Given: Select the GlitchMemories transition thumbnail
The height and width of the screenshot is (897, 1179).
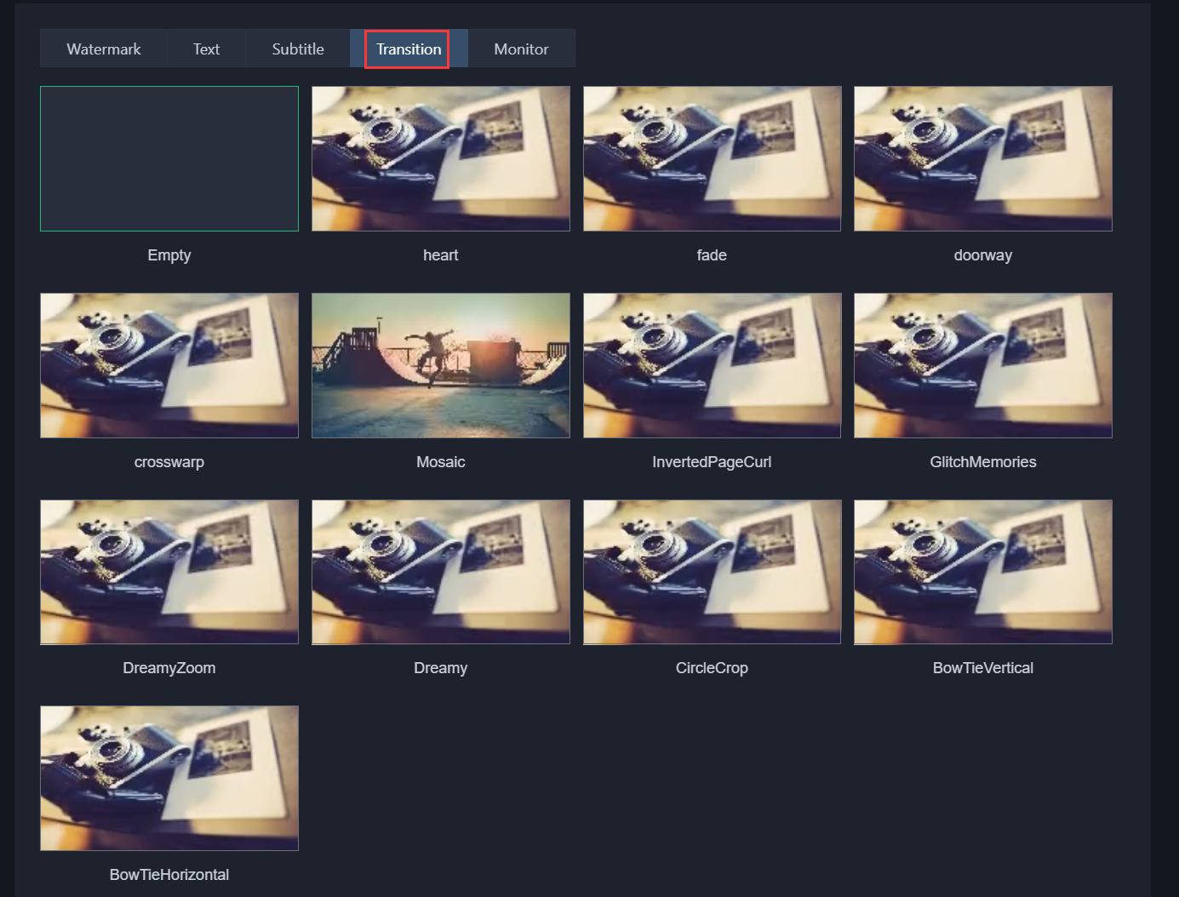Looking at the screenshot, I should 983,365.
